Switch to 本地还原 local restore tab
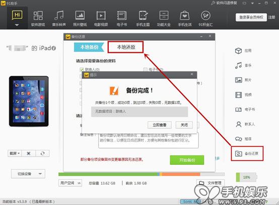Viewport: 279px width, 205px height. pos(126,47)
